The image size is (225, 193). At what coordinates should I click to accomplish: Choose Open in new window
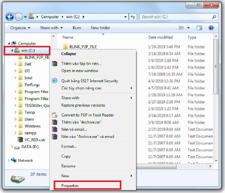80,71
